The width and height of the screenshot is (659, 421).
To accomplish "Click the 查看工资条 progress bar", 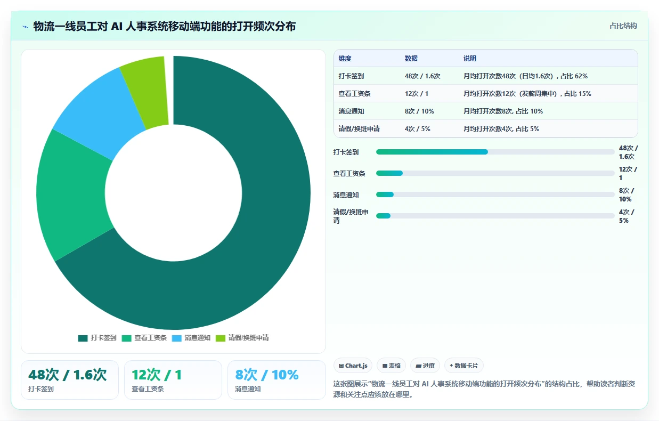I will pyautogui.click(x=495, y=173).
